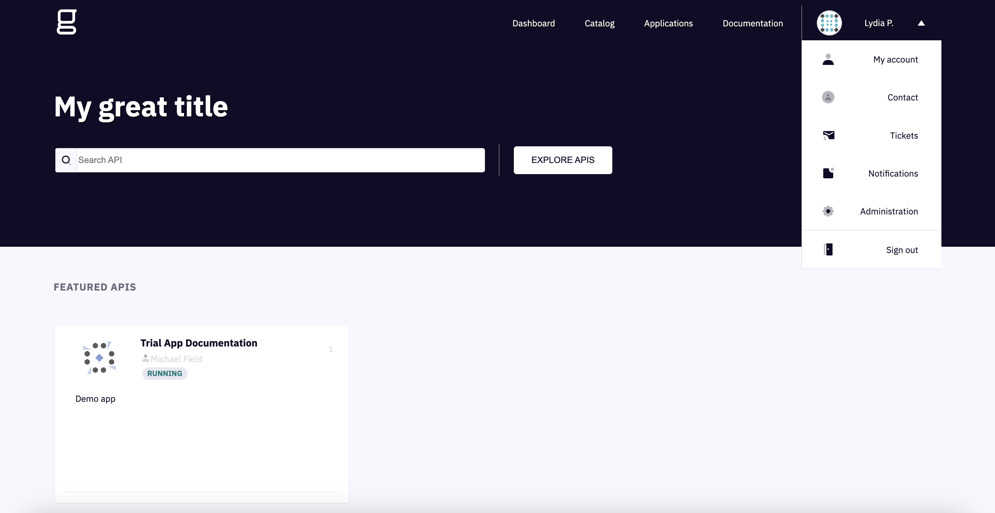Click the My account person icon

(x=828, y=59)
